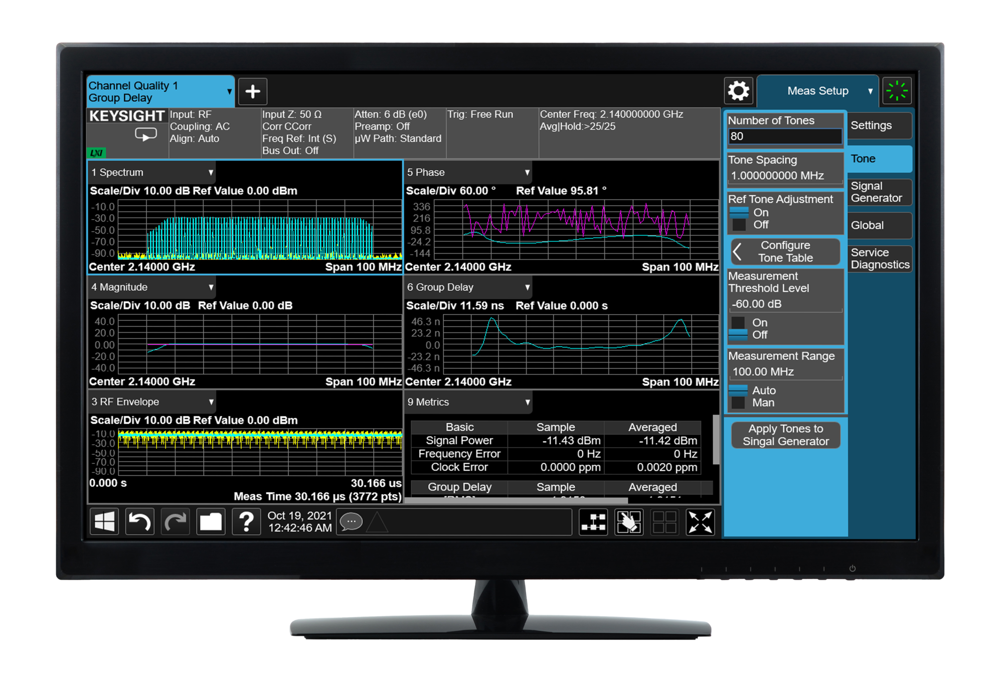Viewport: 1003px width, 683px height.
Task: Select the Global tab
Action: pos(879,225)
